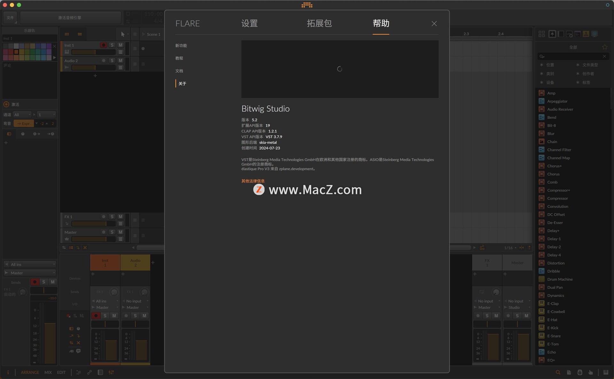Click the A/B crossfade section icon
The height and width of the screenshot is (379, 614).
[x=71, y=351]
